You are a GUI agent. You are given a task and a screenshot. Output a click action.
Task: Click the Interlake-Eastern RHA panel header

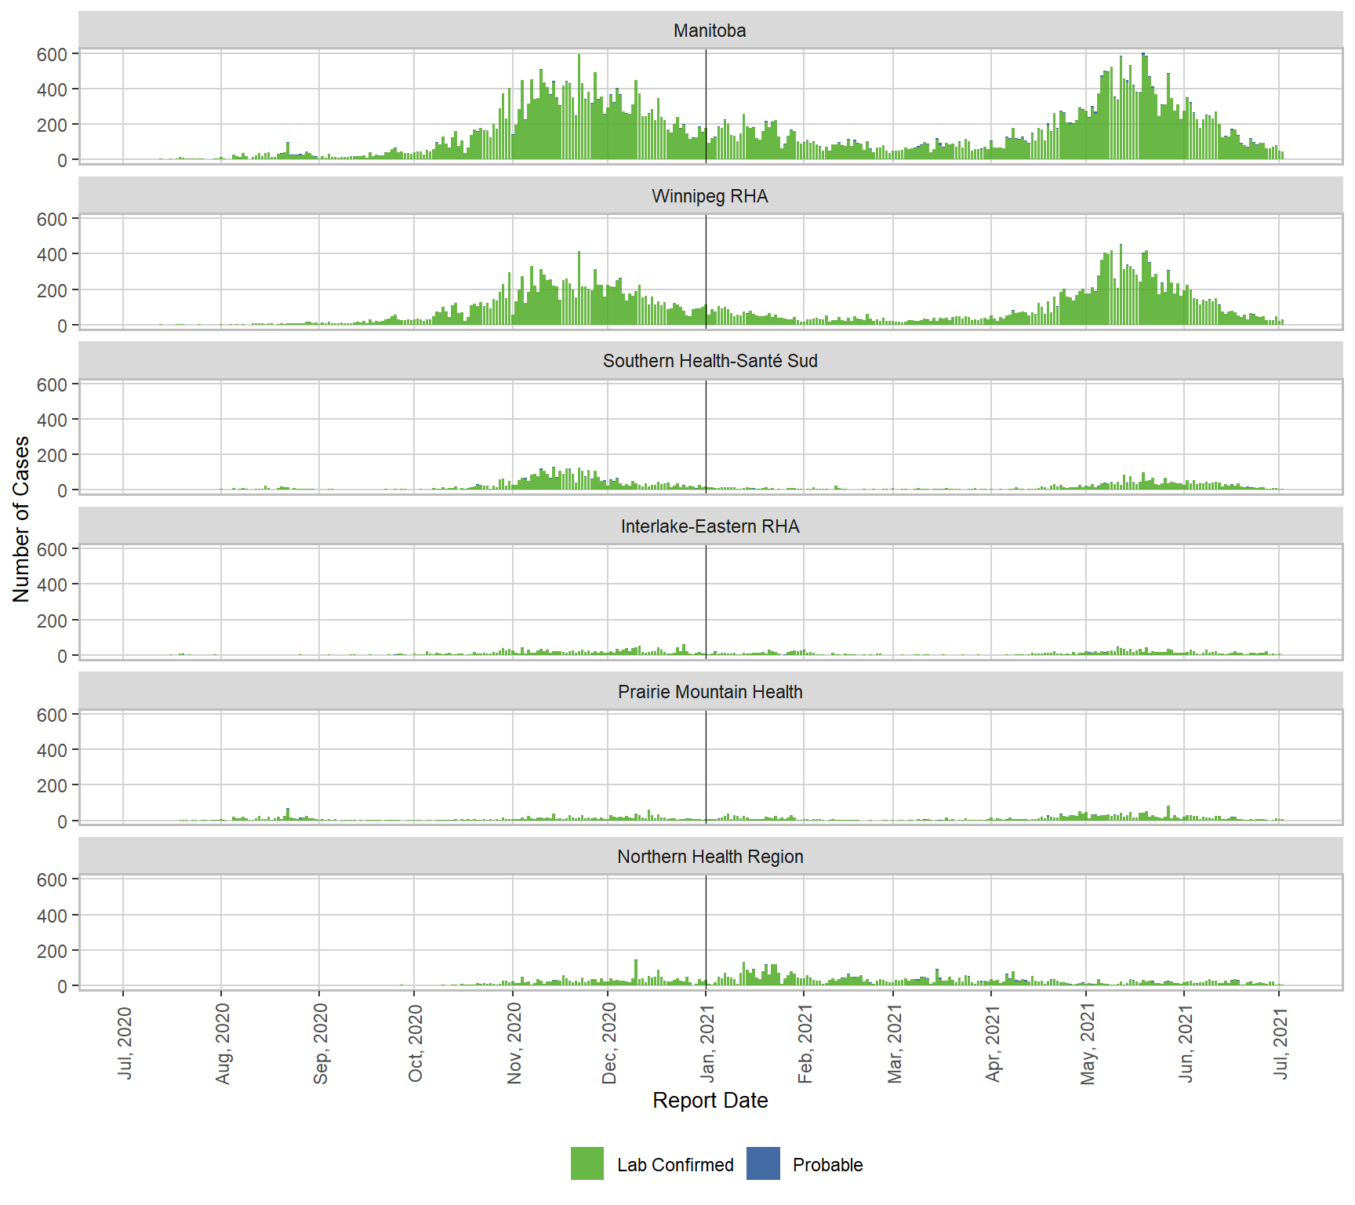click(710, 526)
